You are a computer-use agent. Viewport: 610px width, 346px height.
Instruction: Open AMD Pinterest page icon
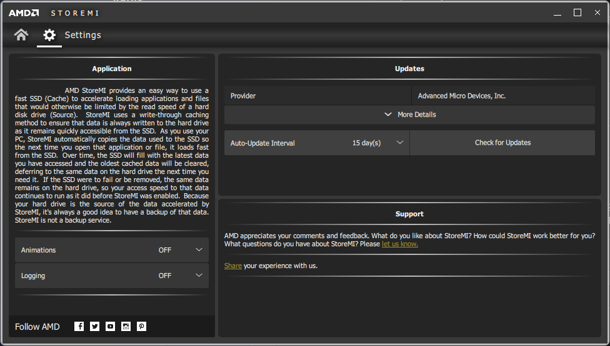142,327
